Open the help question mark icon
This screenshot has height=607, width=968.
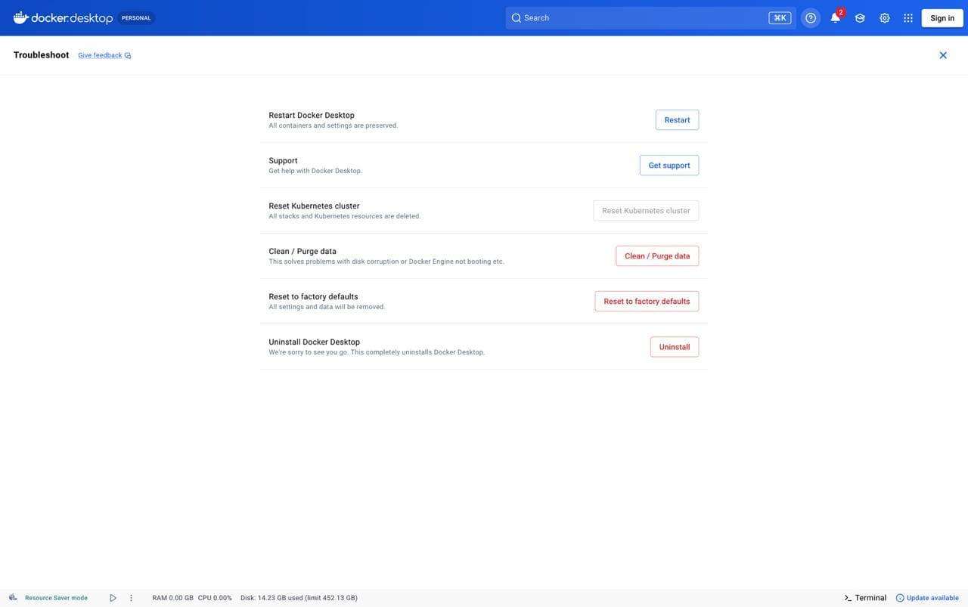811,18
